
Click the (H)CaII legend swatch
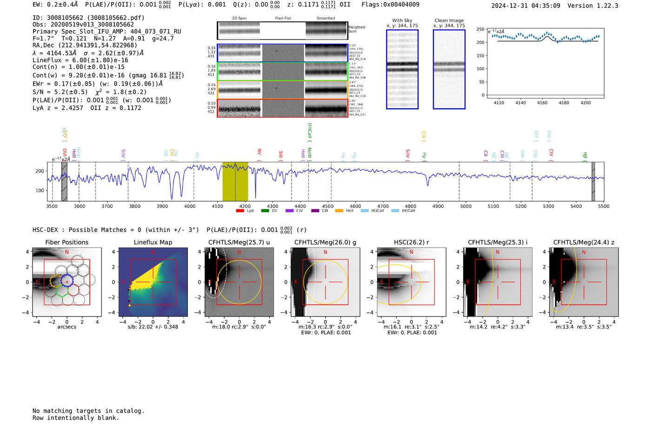(395, 211)
